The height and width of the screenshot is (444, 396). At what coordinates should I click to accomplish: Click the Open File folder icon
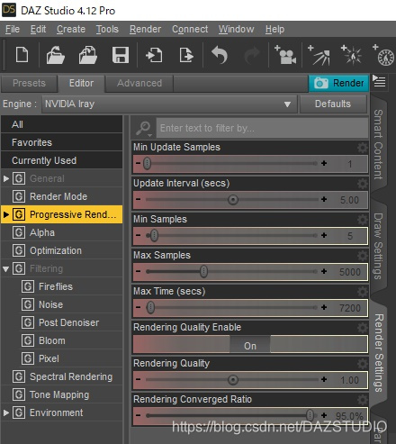(x=55, y=55)
